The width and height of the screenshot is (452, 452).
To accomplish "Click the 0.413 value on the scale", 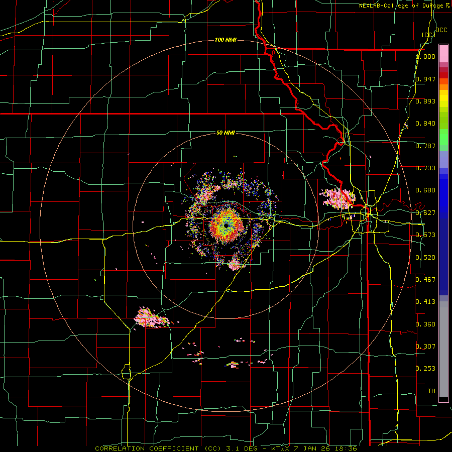I will [425, 302].
